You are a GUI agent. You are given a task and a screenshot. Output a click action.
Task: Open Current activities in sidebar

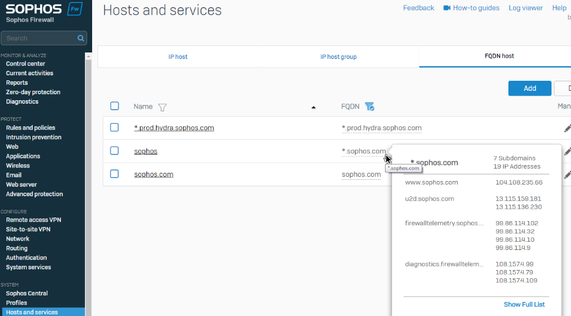point(30,73)
